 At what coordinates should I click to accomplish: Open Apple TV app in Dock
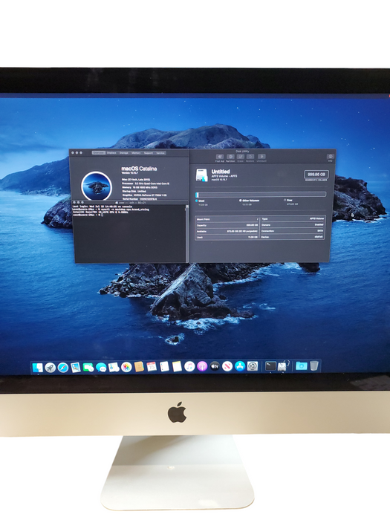pyautogui.click(x=215, y=366)
